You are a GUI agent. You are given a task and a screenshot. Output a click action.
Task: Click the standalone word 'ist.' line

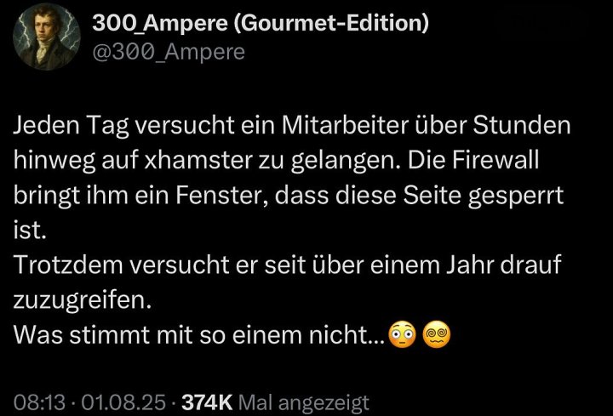[x=30, y=230]
